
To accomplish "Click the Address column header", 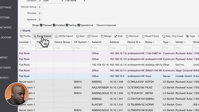I will coord(114,42).
